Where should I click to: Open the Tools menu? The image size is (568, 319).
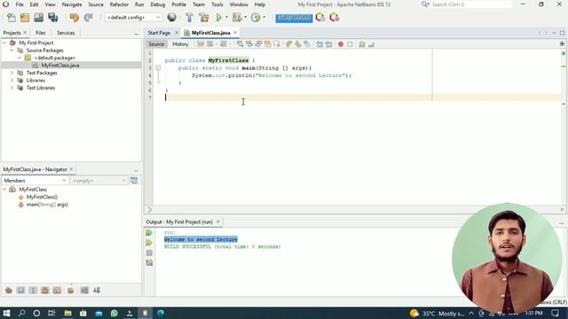click(217, 4)
